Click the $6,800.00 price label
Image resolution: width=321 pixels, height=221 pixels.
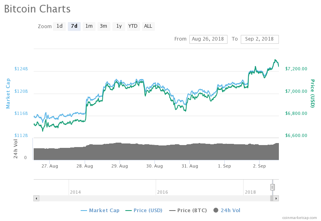(296, 113)
